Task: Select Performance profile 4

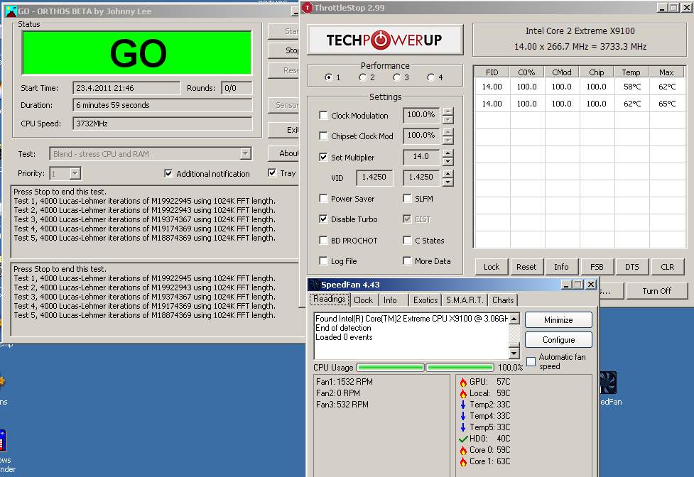Action: coord(430,77)
